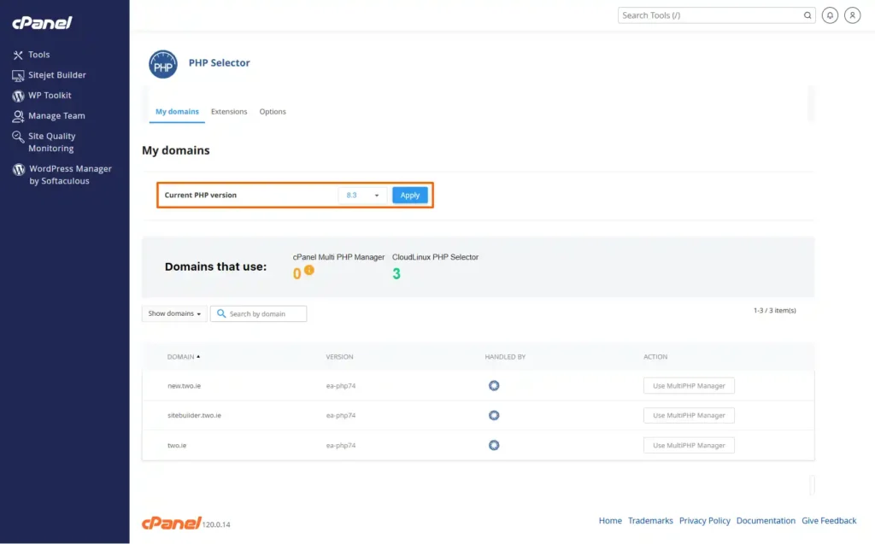Open the WordPress Manager by Softaculous icon
The width and height of the screenshot is (875, 544).
pos(19,169)
